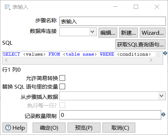Maximize the 表输入 dialog window
The width and height of the screenshot is (168, 135).
[x=136, y=7]
